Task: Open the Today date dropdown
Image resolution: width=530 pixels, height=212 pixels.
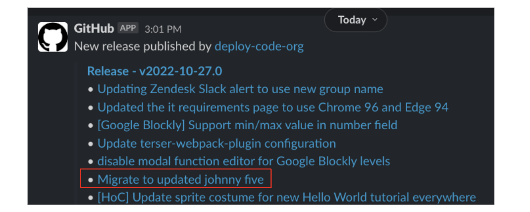Action: pos(356,20)
